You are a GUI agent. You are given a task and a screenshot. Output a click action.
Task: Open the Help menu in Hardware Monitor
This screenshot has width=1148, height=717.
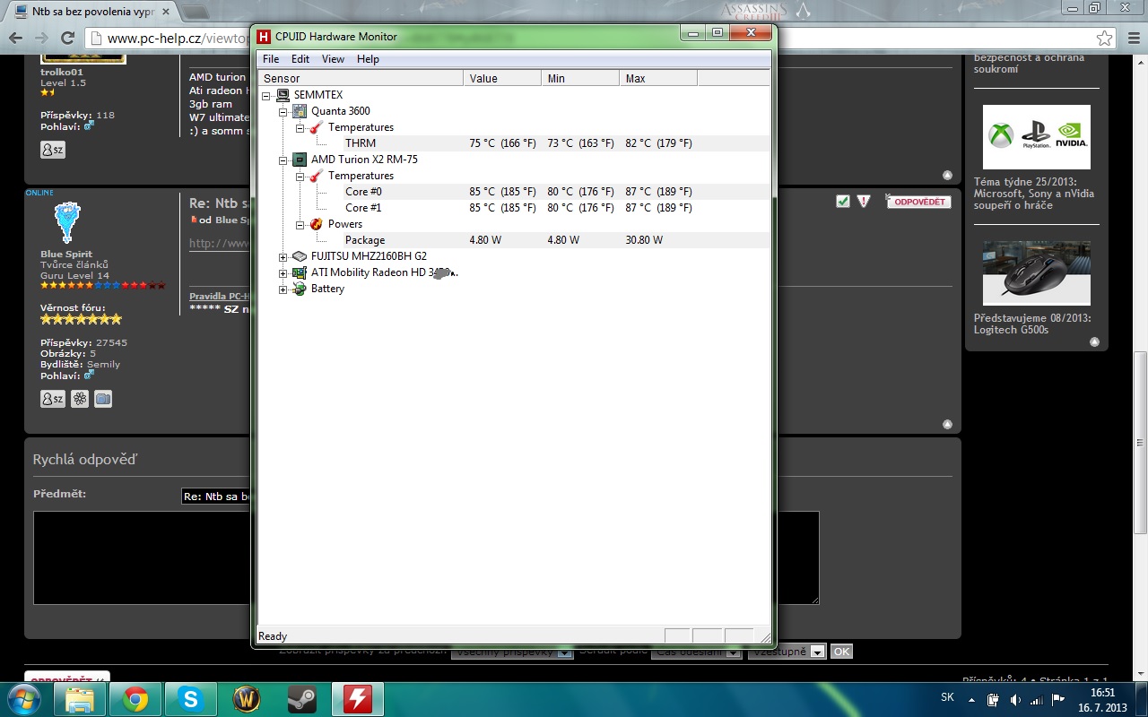click(368, 59)
